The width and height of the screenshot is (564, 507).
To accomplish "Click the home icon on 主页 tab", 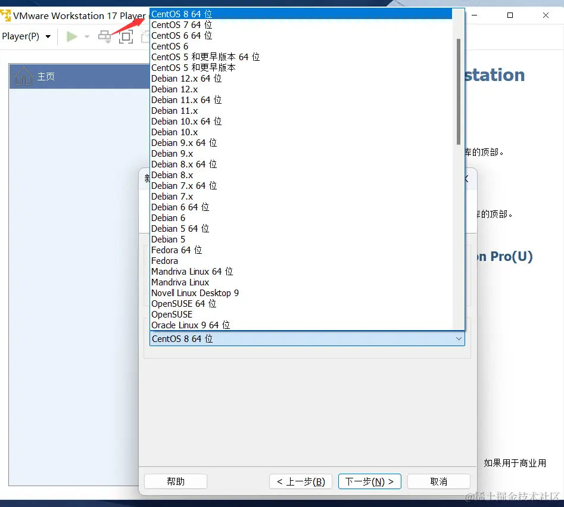I will (x=23, y=76).
